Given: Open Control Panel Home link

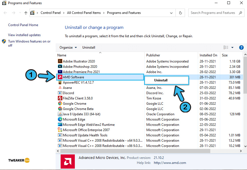Looking at the screenshot, I should (x=23, y=25).
